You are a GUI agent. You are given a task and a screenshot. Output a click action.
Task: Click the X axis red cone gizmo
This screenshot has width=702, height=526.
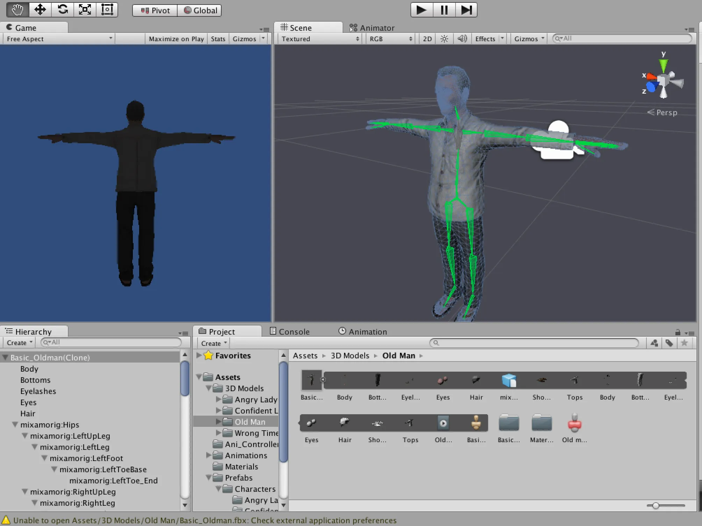point(651,76)
